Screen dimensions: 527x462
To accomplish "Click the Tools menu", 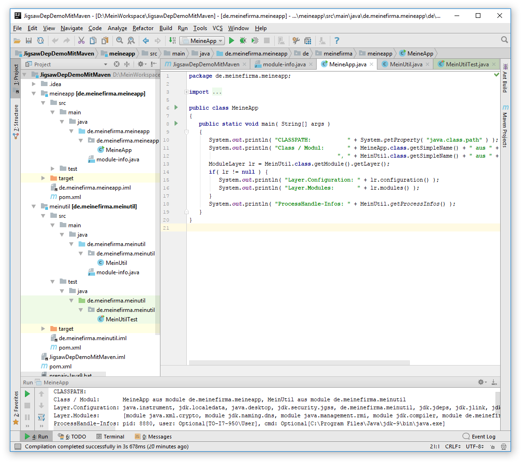I will [x=200, y=28].
